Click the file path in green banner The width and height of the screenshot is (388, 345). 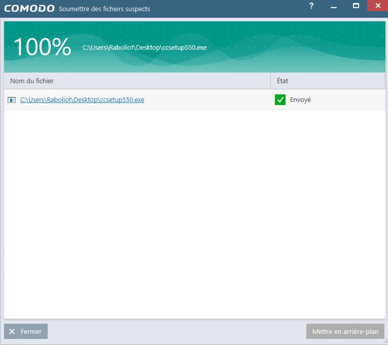[x=145, y=47]
